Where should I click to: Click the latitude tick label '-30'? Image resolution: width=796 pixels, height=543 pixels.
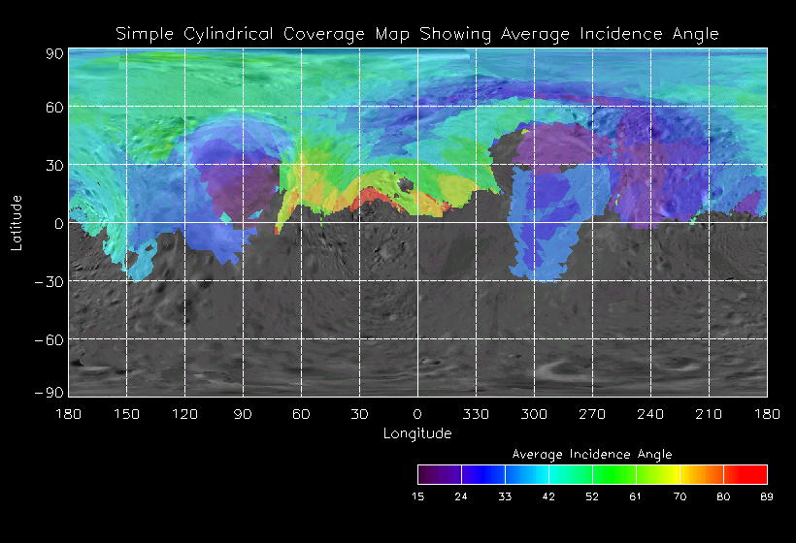(x=49, y=282)
